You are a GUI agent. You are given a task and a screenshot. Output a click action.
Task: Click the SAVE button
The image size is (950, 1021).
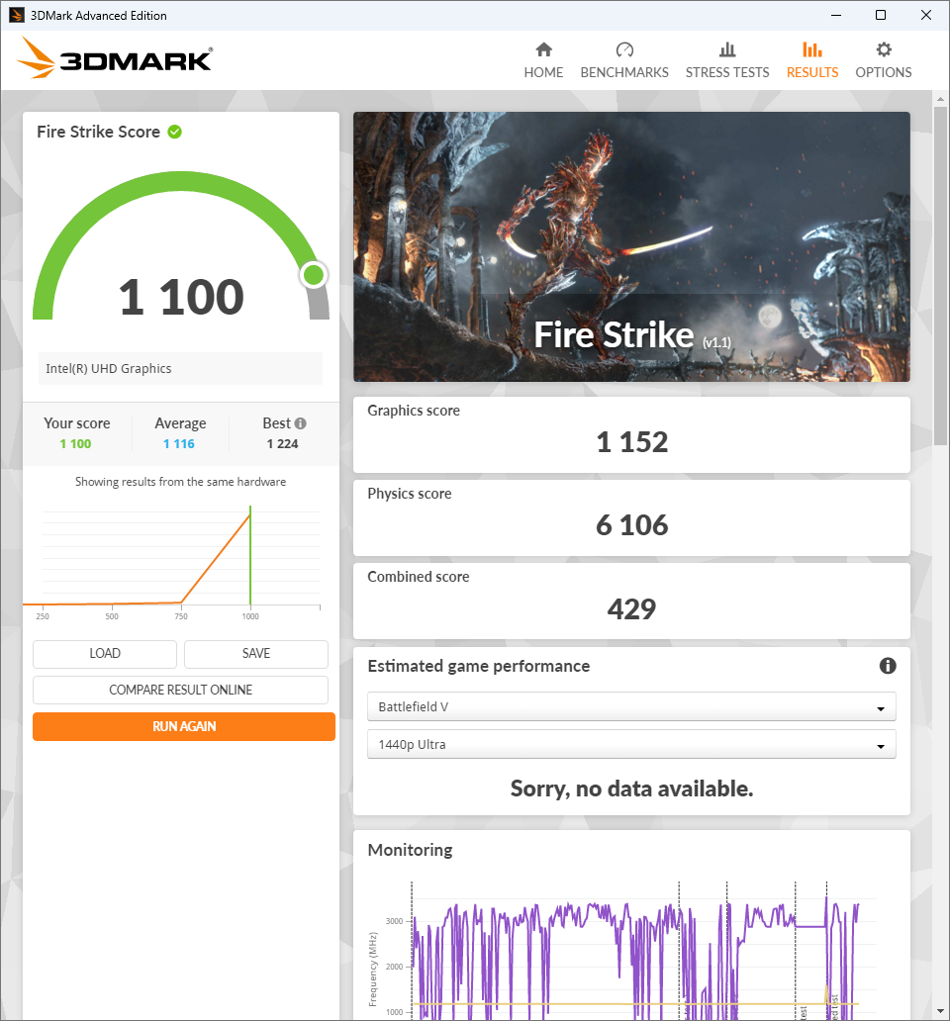coord(256,654)
